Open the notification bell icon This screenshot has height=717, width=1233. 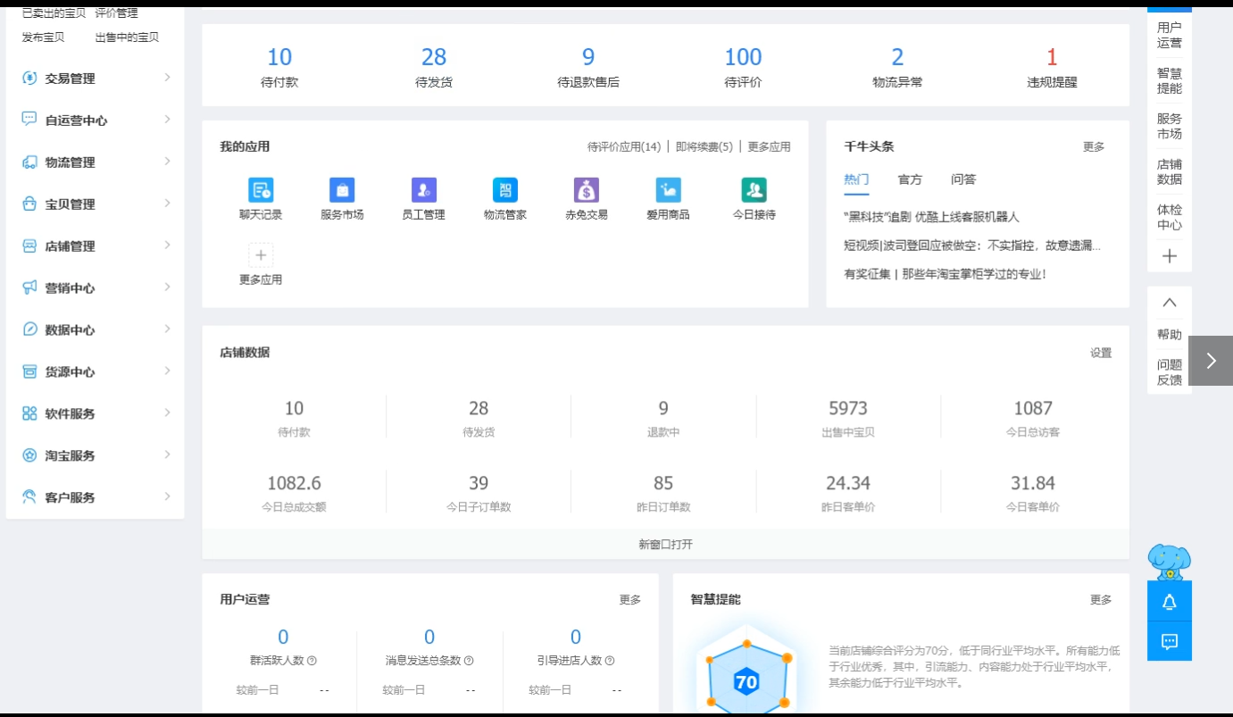[x=1169, y=601]
